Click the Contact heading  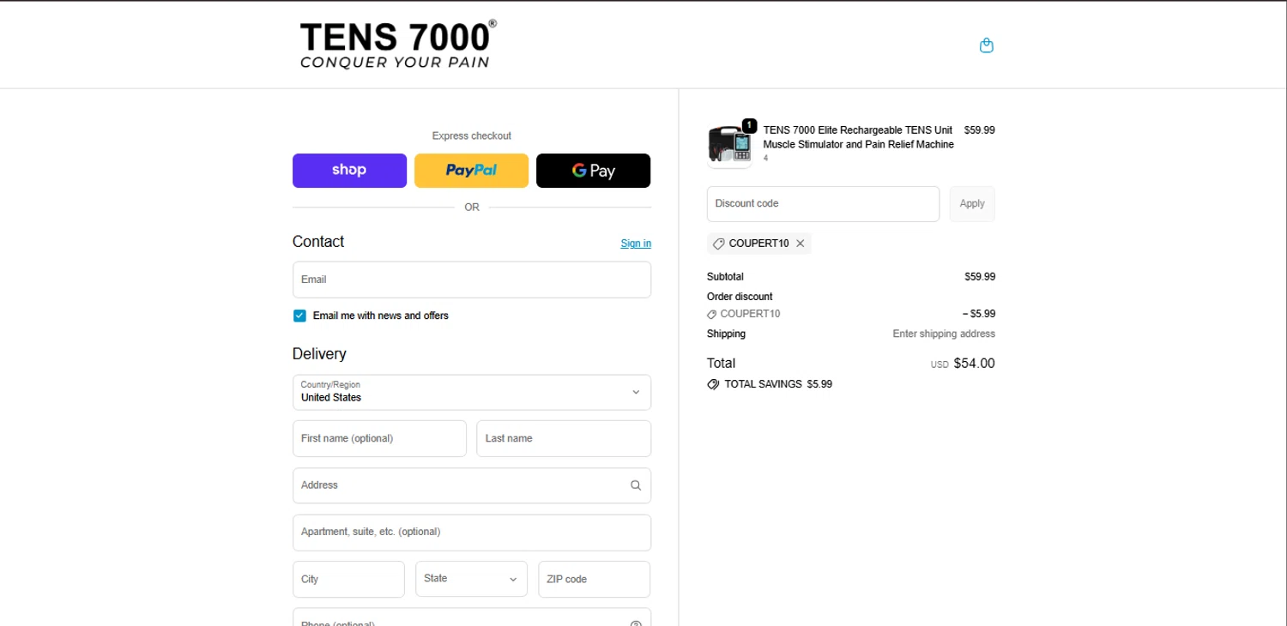(318, 242)
